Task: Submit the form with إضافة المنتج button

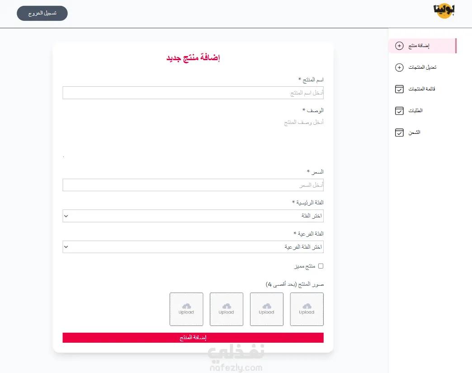Action: pos(193,338)
